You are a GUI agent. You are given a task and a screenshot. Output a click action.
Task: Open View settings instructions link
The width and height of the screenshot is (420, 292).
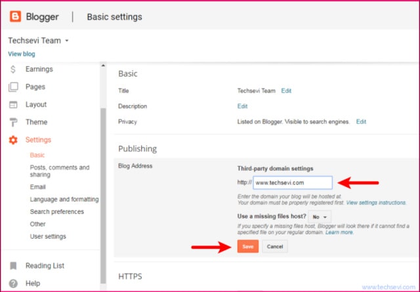point(376,203)
